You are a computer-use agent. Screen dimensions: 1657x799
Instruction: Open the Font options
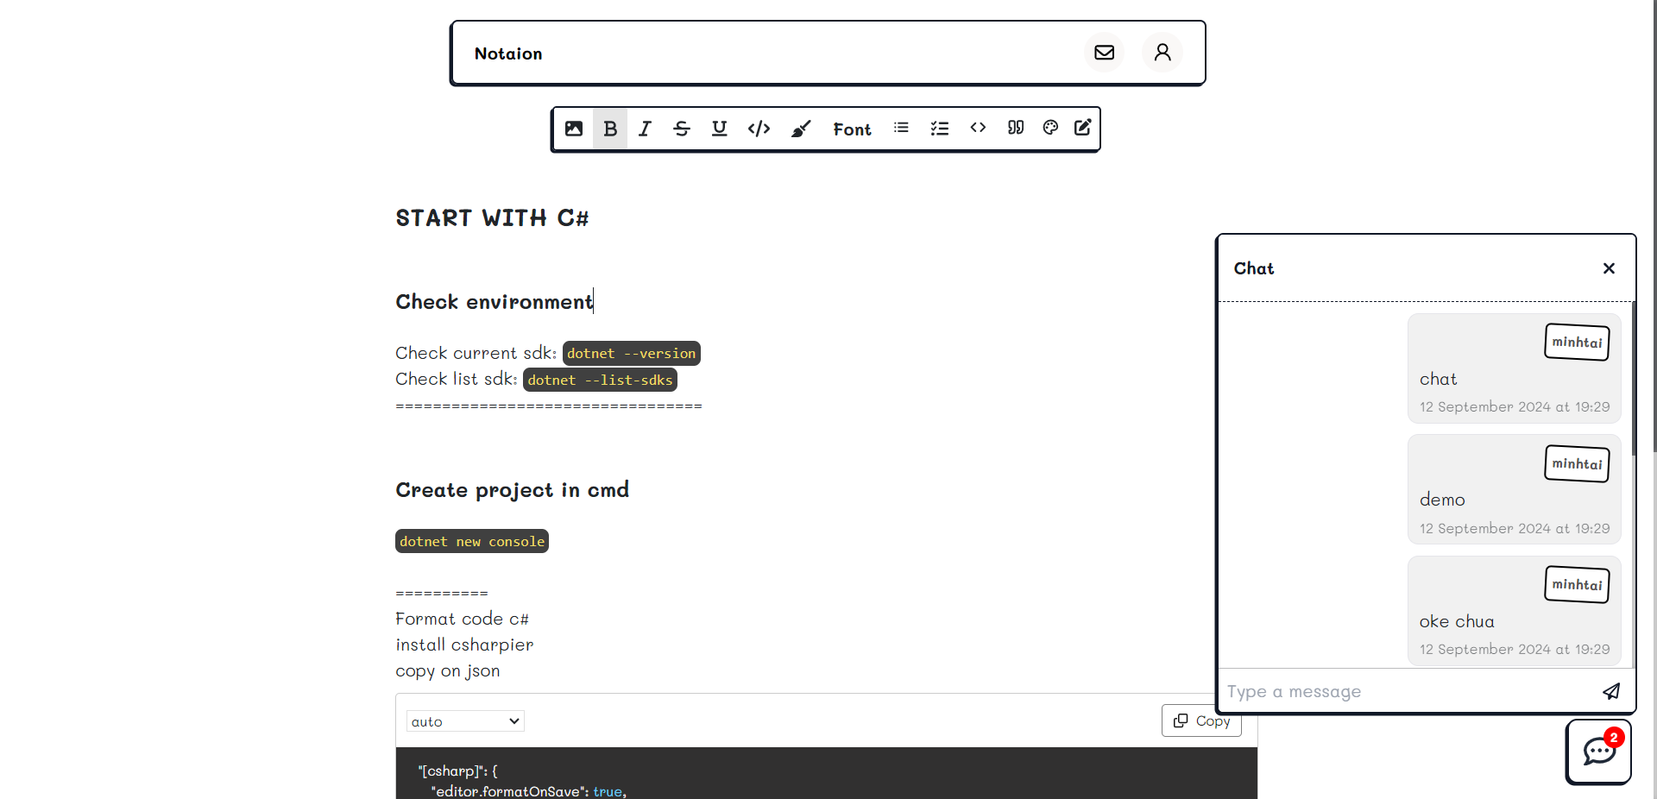[852, 129]
